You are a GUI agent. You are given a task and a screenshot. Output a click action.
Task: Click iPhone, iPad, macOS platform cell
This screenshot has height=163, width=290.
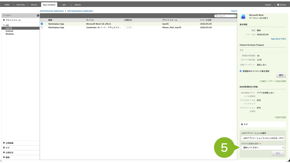click(x=172, y=27)
